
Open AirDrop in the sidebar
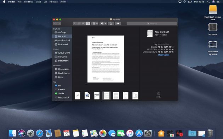coord(62,32)
